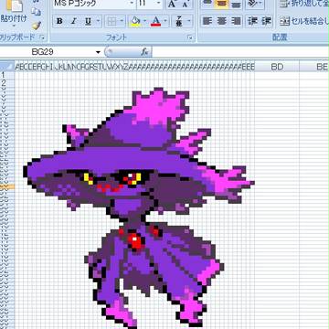Toggle align text right
Image resolution: width=329 pixels, height=329 pixels.
pyautogui.click(x=236, y=21)
